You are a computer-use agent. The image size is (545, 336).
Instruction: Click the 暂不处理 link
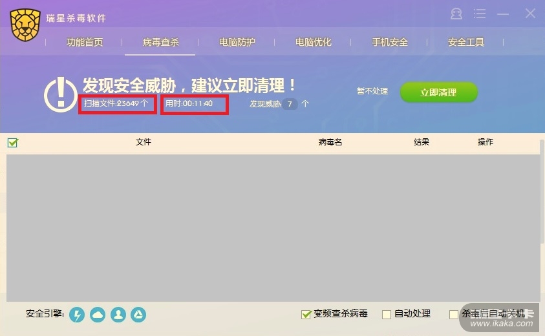(372, 91)
